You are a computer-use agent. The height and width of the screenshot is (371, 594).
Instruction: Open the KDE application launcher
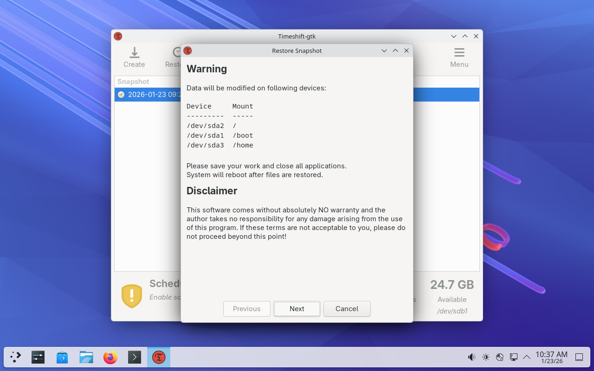16,357
